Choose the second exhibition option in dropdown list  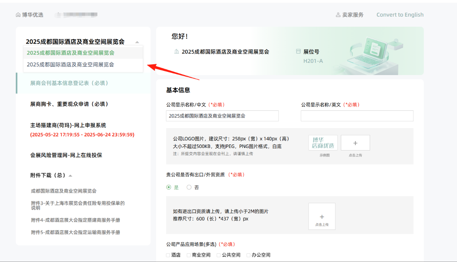(x=70, y=65)
